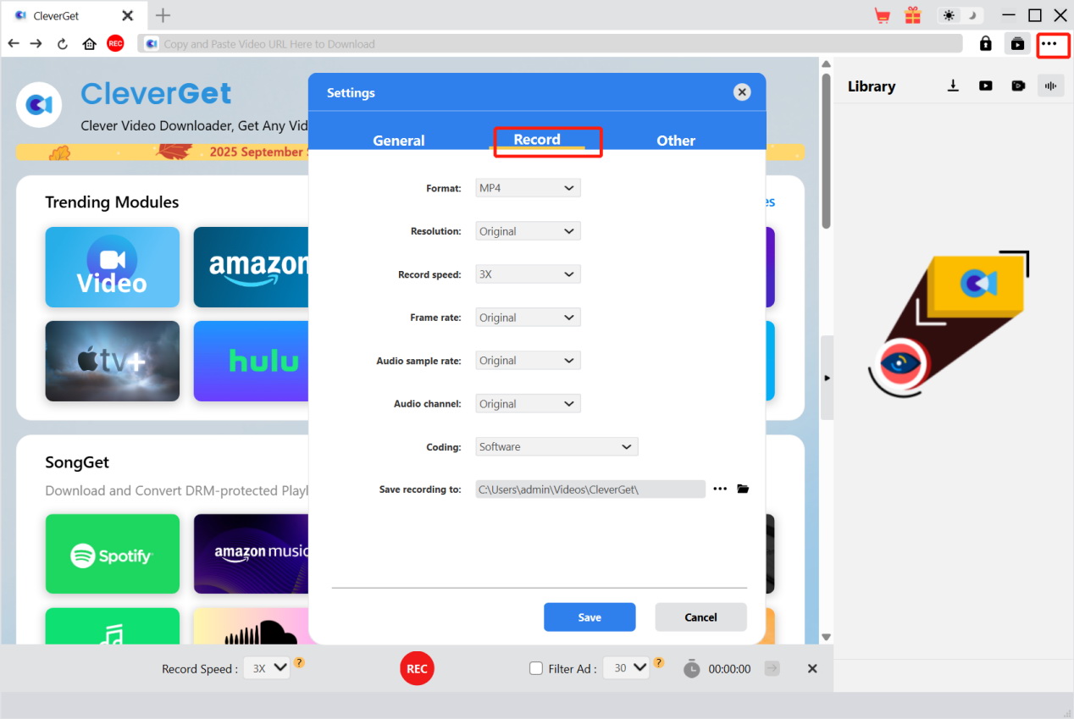Screen dimensions: 1074x719
Task: Switch to the Record tab
Action: click(x=537, y=140)
